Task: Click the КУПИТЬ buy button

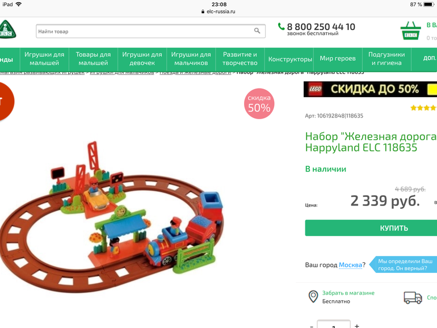Action: [x=371, y=228]
